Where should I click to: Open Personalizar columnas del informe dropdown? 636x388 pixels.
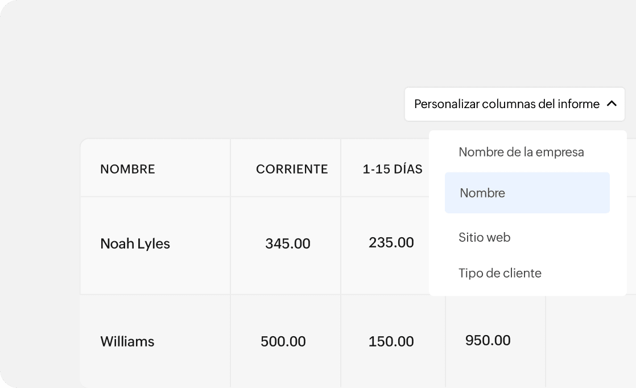(x=514, y=104)
